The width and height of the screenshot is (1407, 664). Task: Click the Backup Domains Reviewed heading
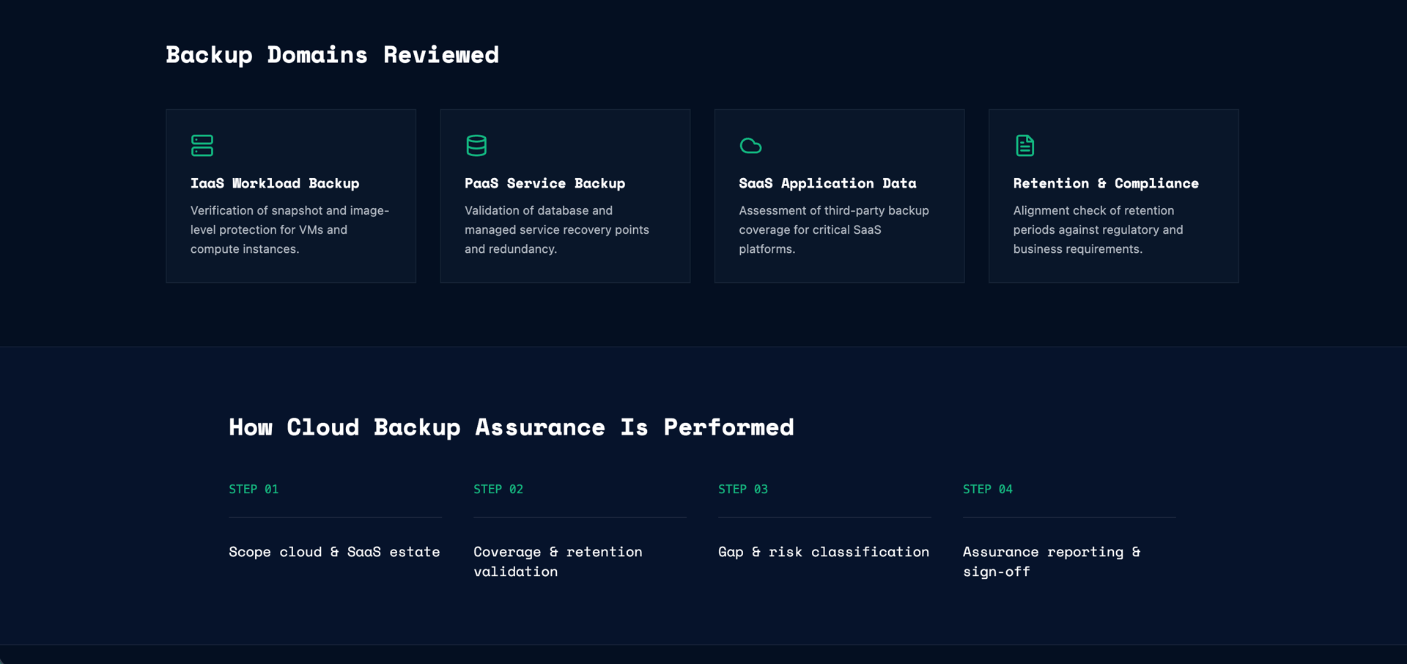click(332, 55)
